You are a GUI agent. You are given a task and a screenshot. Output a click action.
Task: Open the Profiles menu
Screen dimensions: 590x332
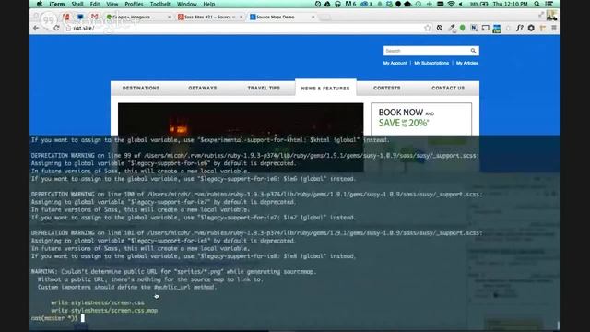click(134, 4)
